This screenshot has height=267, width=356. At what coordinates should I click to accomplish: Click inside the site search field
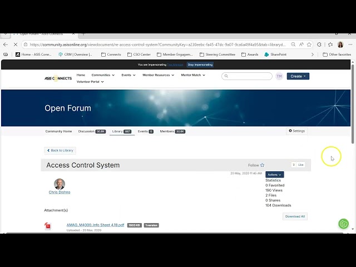point(247,76)
